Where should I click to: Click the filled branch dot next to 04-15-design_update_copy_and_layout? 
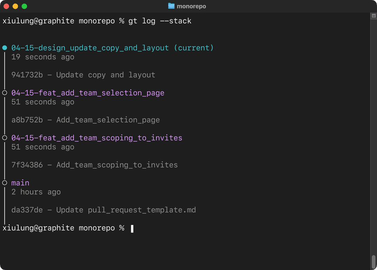point(5,48)
